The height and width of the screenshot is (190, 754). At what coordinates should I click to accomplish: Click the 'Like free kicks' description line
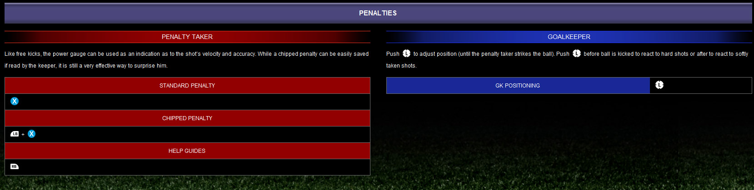[186, 54]
